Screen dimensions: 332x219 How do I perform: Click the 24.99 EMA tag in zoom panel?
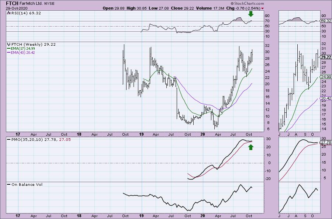[326, 77]
